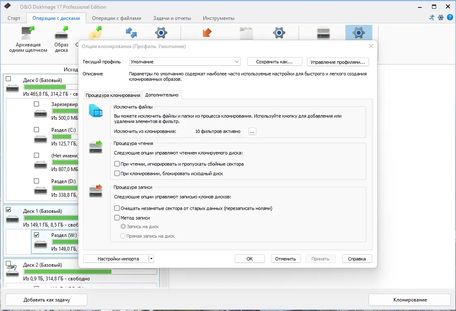Enable ignoring bad sectors when reading
456x311 pixels.
tap(117, 164)
